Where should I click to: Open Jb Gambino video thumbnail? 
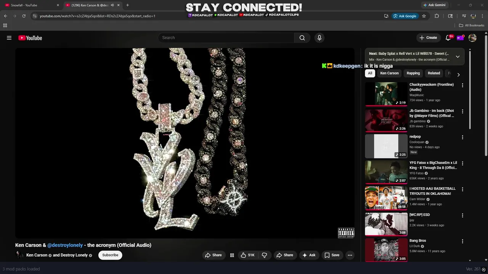[x=386, y=120]
